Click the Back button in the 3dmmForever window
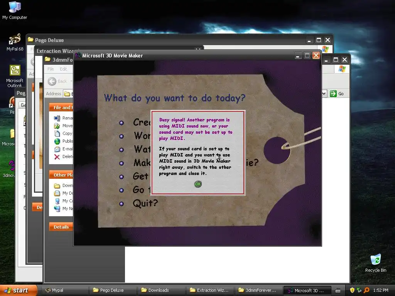The height and width of the screenshot is (296, 395). (57, 81)
